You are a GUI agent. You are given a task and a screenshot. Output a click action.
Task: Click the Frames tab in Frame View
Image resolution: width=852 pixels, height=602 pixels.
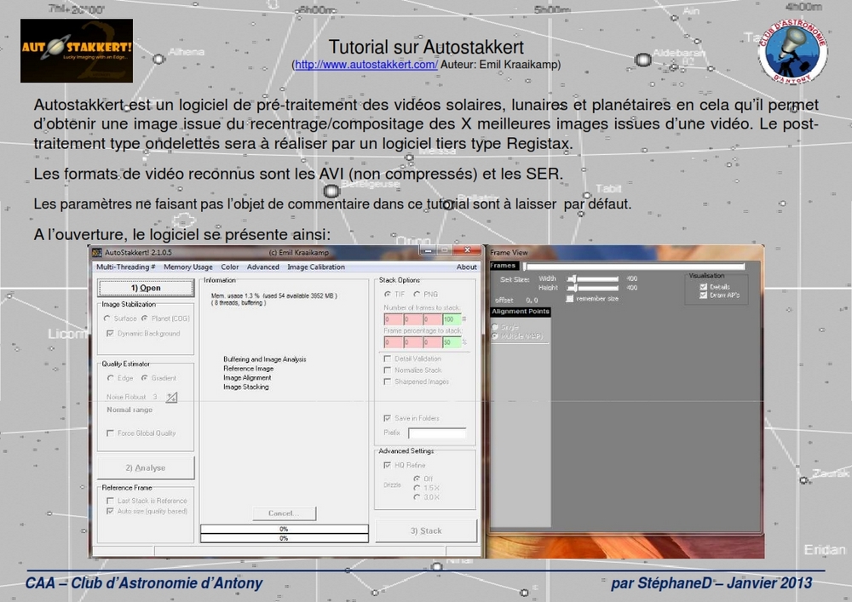[x=504, y=266]
